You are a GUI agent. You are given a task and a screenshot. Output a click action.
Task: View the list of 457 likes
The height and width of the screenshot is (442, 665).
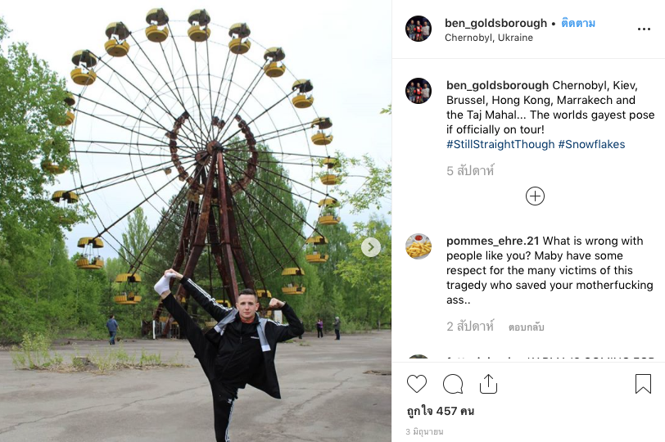click(441, 411)
